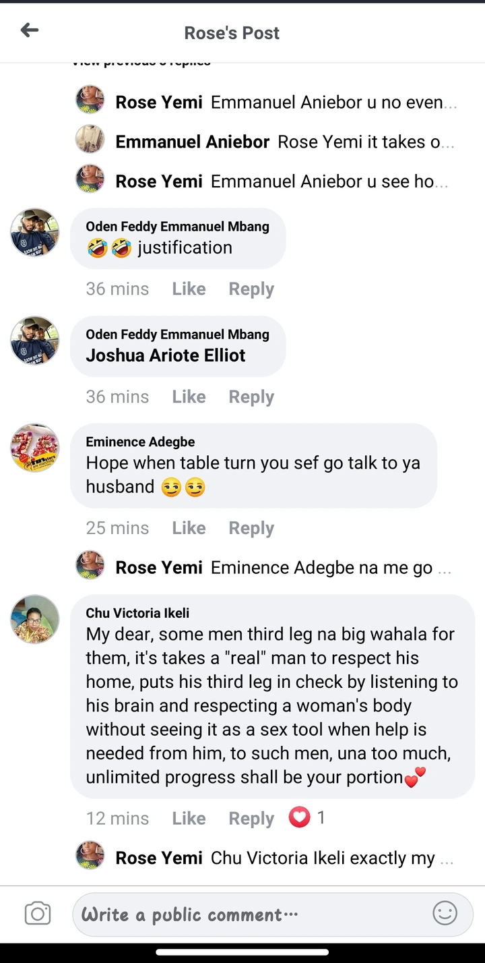Tap the back arrow icon
The height and width of the screenshot is (963, 485).
tap(30, 30)
